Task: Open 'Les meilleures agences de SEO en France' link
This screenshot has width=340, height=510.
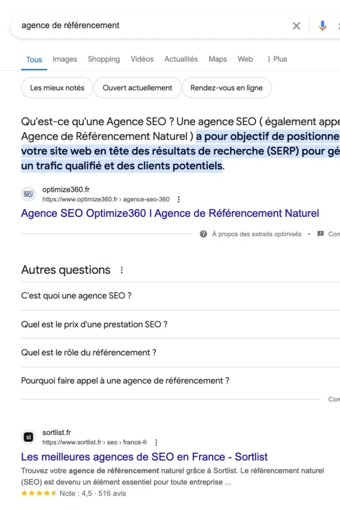Action: click(x=144, y=457)
